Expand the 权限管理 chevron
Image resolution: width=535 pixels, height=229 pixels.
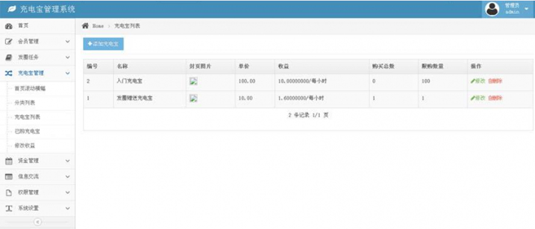pos(67,192)
